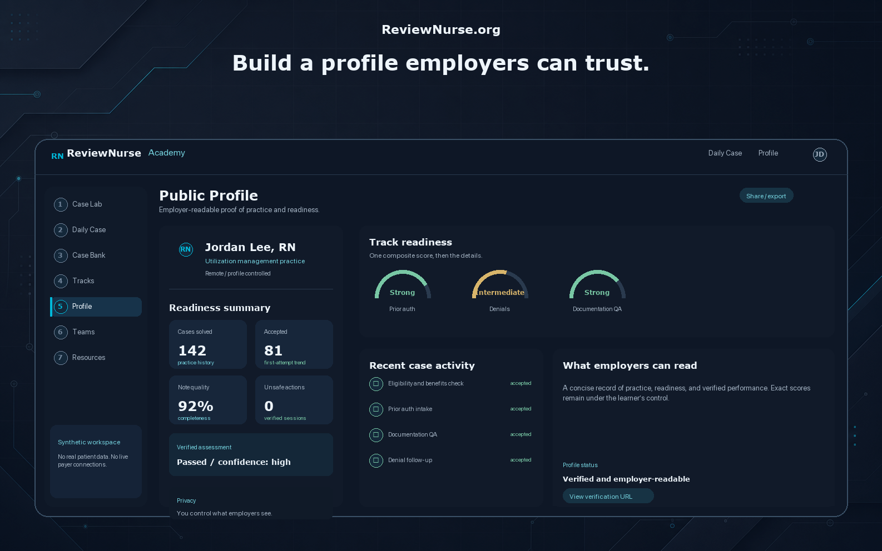Click Profile in the top navigation
Image resolution: width=882 pixels, height=551 pixels.
768,153
